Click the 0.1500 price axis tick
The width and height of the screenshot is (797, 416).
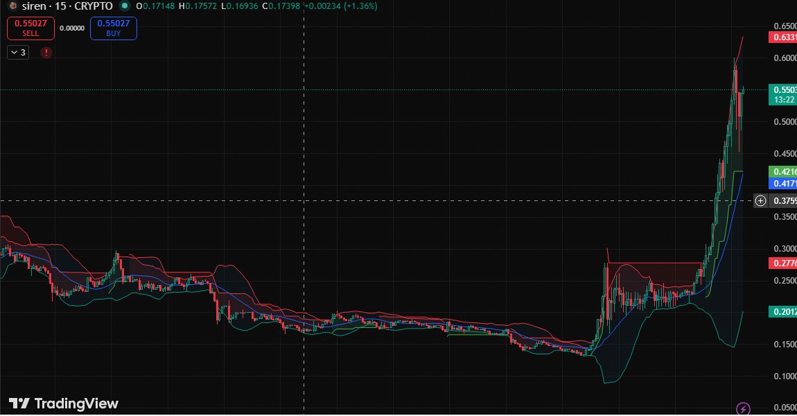click(785, 345)
